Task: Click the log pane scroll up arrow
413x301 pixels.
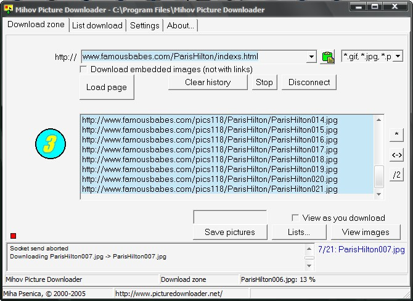Action: coord(309,249)
